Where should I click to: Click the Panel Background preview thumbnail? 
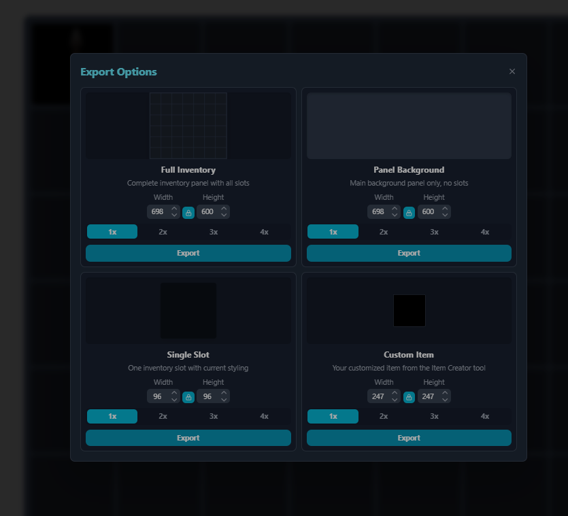[x=409, y=126]
